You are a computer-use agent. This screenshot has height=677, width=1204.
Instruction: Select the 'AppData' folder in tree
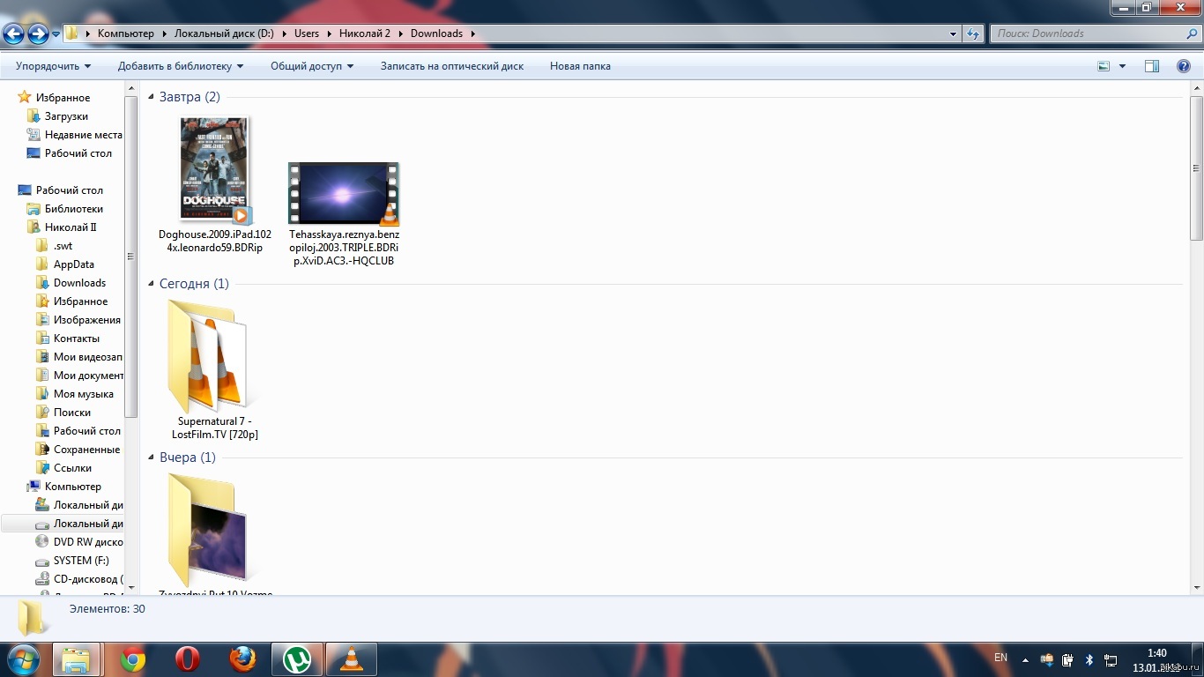pyautogui.click(x=74, y=264)
